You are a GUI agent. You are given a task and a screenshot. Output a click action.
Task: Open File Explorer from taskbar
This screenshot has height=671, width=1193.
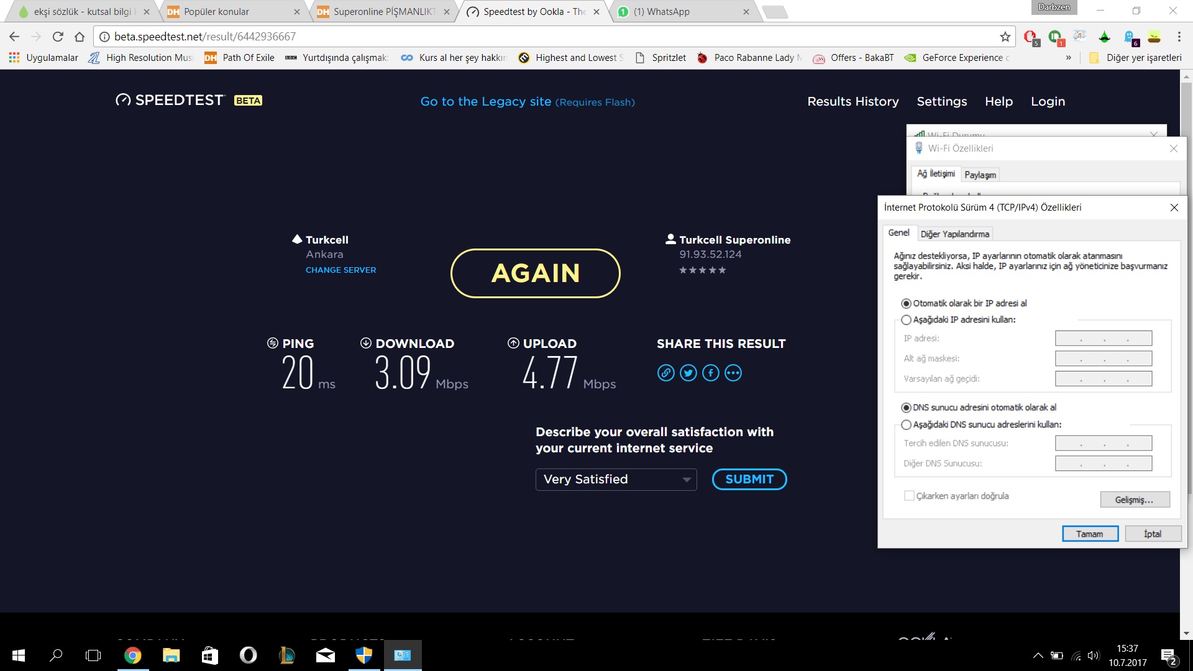pos(171,655)
